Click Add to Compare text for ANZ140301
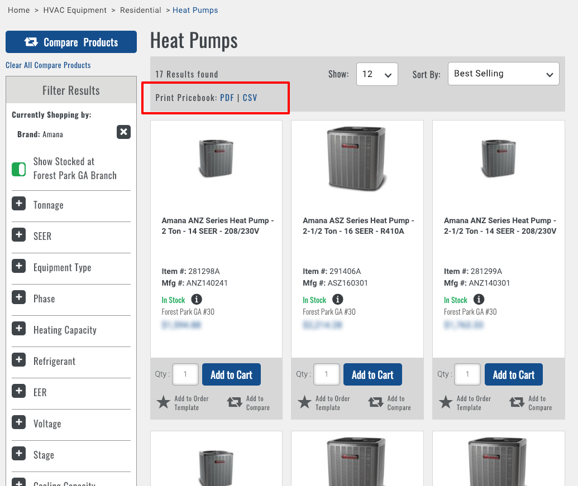The width and height of the screenshot is (578, 486). [540, 403]
